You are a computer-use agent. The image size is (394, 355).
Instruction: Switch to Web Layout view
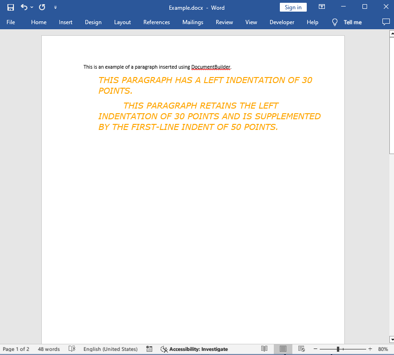(302, 349)
